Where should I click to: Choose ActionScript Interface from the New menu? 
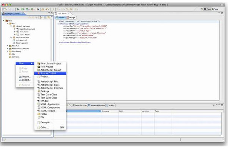(50, 88)
